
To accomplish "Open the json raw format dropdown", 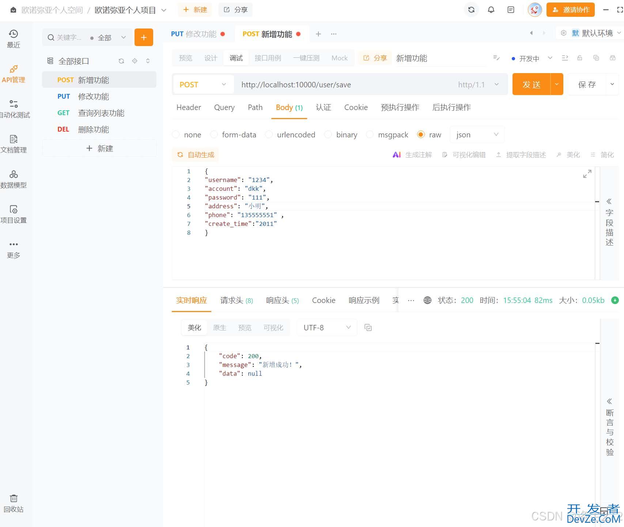I will (x=477, y=134).
